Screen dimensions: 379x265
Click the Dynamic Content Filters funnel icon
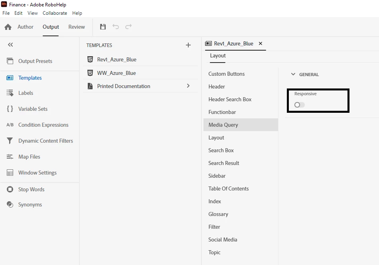coord(10,141)
